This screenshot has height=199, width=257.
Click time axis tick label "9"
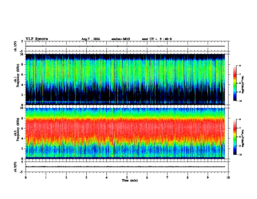[208, 178]
